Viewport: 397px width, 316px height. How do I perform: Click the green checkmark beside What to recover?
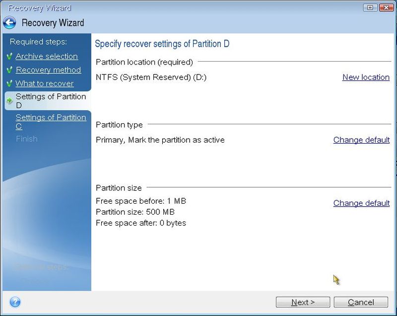(9, 83)
